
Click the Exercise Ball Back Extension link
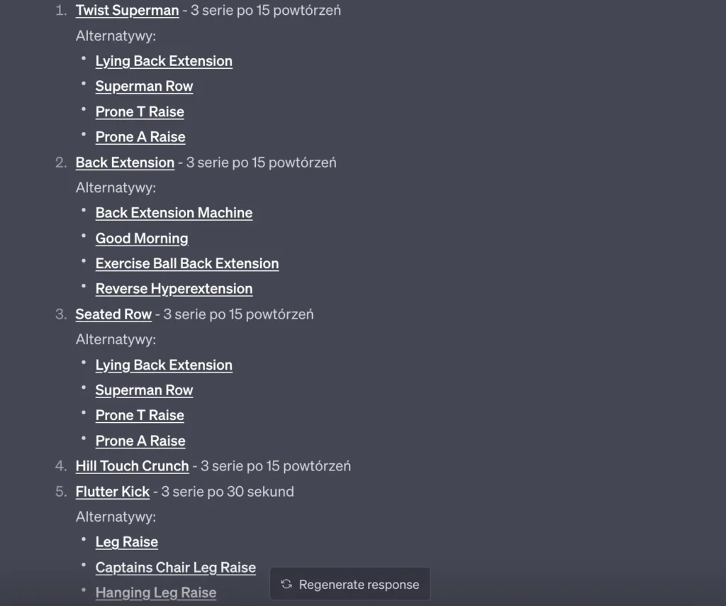187,264
